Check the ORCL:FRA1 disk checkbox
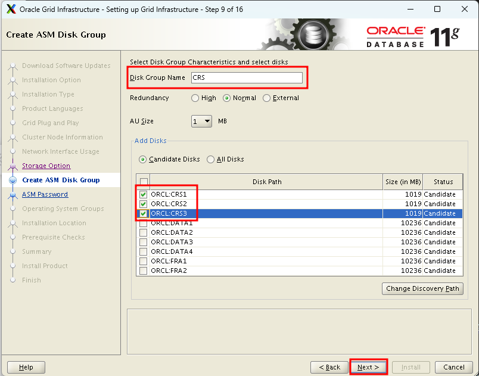This screenshot has width=479, height=376. pos(143,261)
